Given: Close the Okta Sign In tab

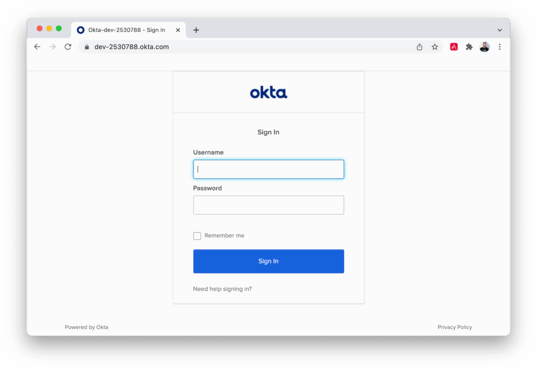Looking at the screenshot, I should (178, 30).
